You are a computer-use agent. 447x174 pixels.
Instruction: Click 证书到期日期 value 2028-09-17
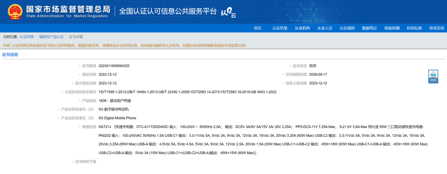tap(318, 75)
